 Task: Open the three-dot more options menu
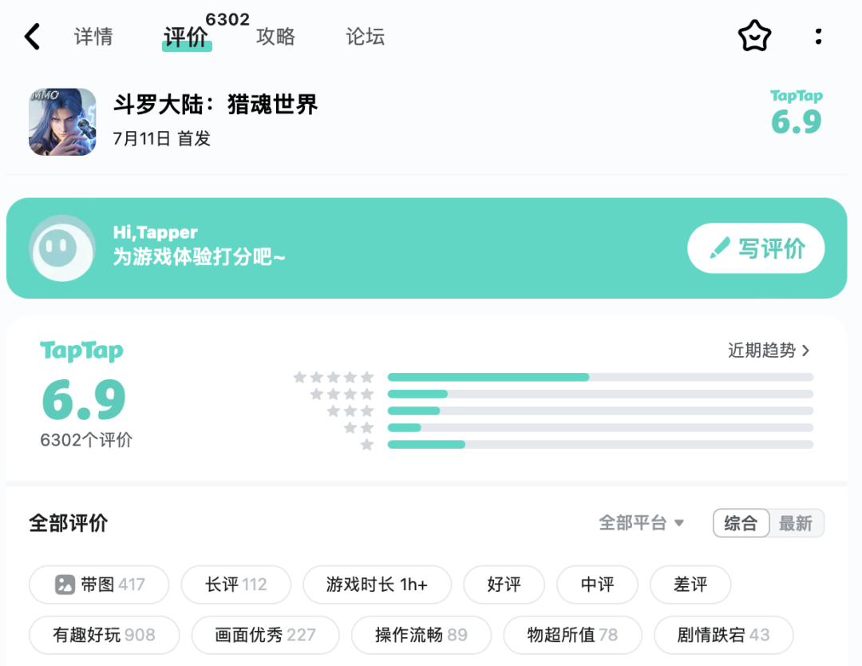[818, 37]
